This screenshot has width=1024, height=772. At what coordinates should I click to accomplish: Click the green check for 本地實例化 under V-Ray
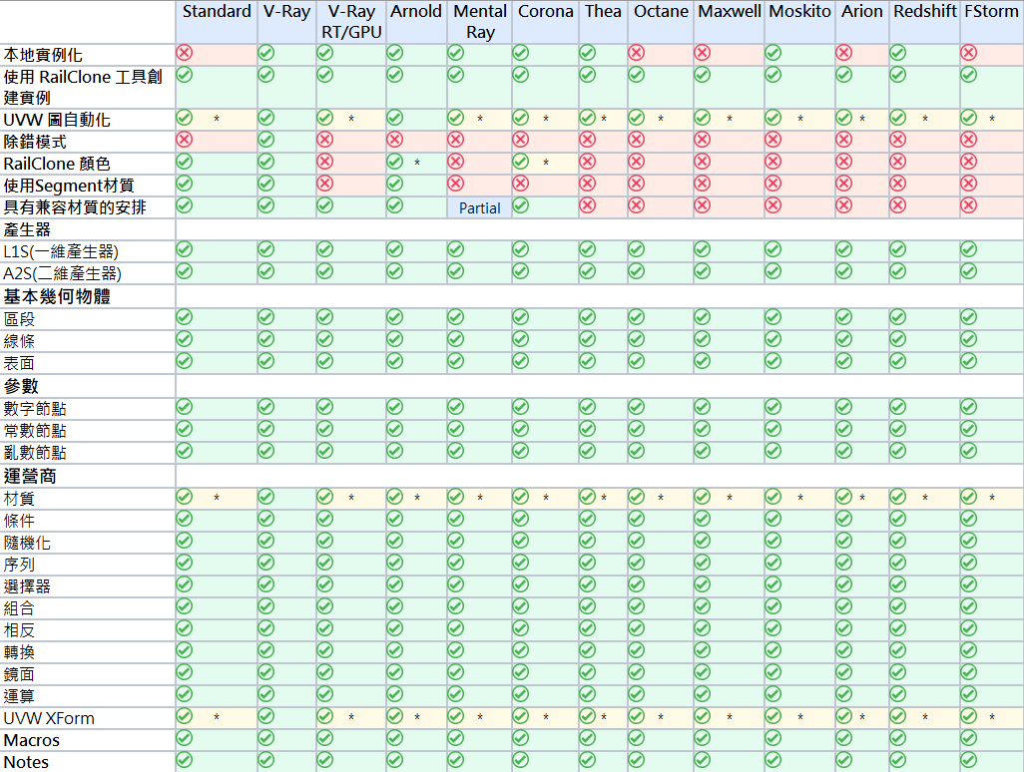tap(265, 53)
